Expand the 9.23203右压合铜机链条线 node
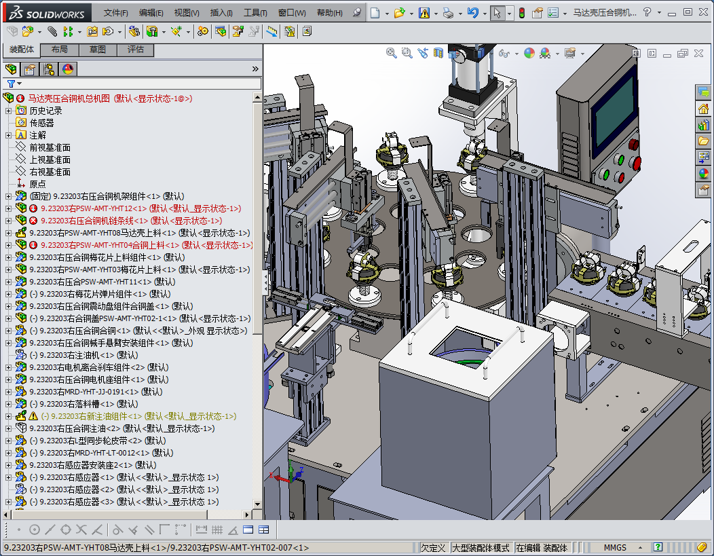Screen dimensions: 714x556 pyautogui.click(x=8, y=221)
